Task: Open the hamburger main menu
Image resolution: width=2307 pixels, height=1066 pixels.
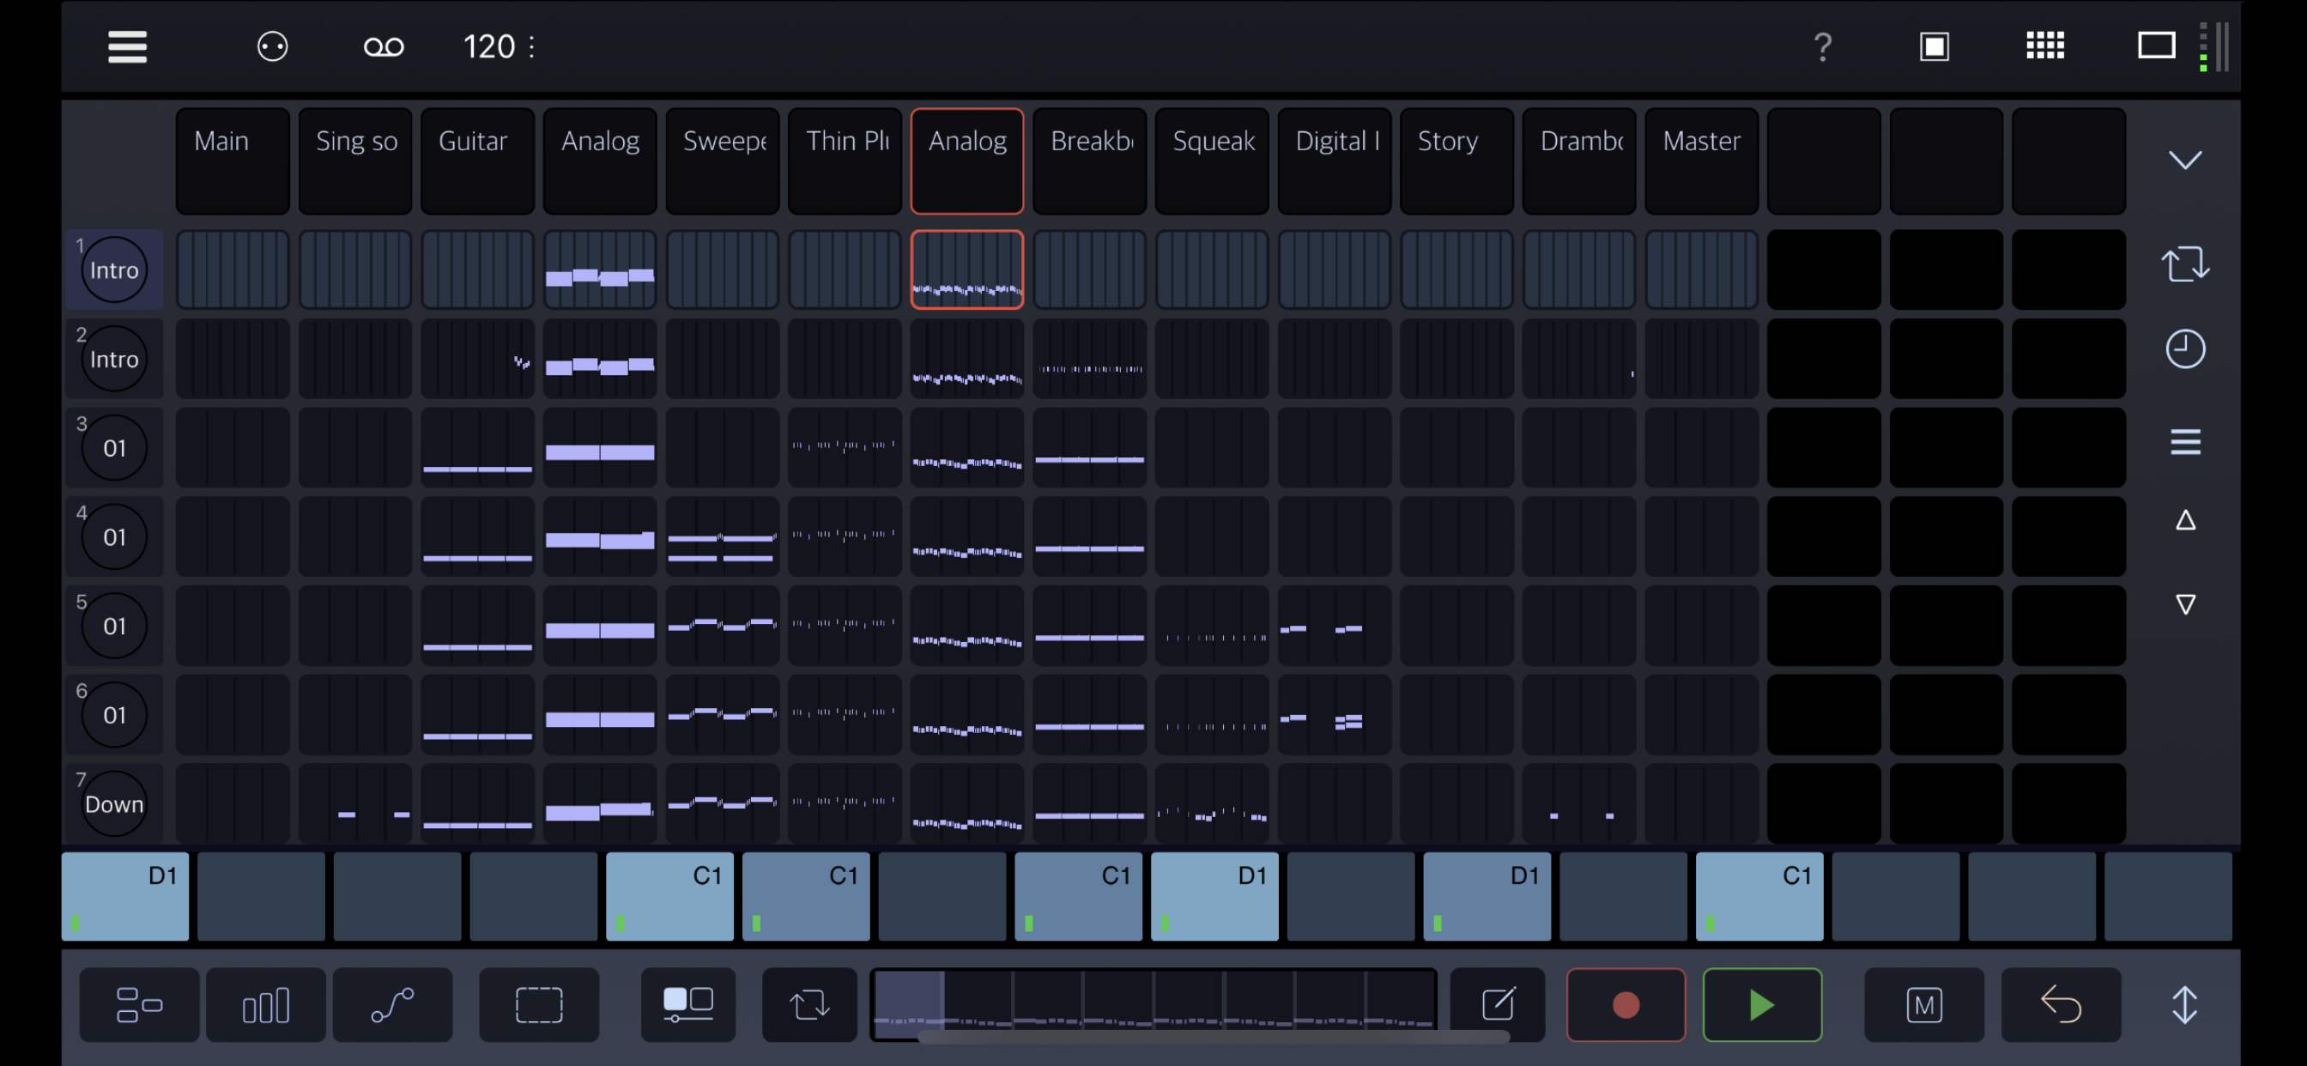Action: (x=127, y=46)
